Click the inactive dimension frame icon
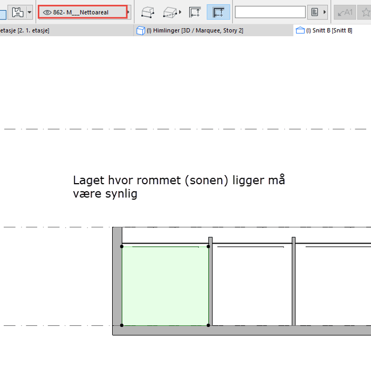The height and width of the screenshot is (369, 371). (x=195, y=12)
